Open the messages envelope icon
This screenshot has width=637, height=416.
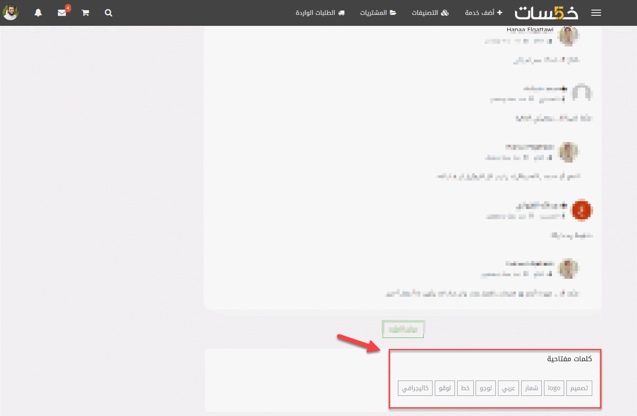[62, 13]
